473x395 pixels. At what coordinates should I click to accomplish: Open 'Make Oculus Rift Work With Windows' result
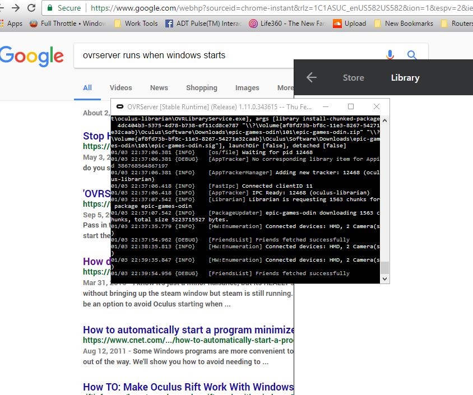coord(188,387)
